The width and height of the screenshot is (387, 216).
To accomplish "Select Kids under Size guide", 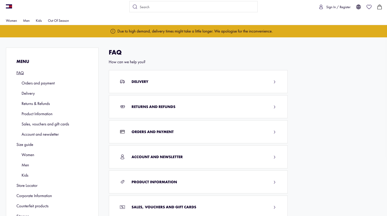I will 25,175.
